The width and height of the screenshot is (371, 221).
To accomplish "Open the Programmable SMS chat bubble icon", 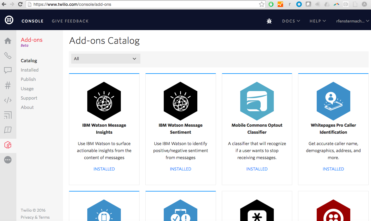I will (x=8, y=70).
